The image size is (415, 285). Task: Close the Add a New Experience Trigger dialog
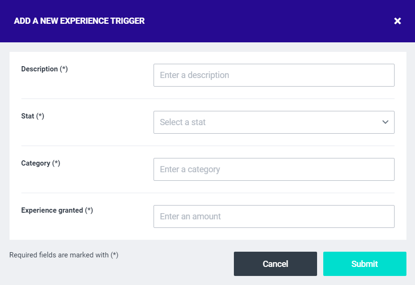(398, 21)
